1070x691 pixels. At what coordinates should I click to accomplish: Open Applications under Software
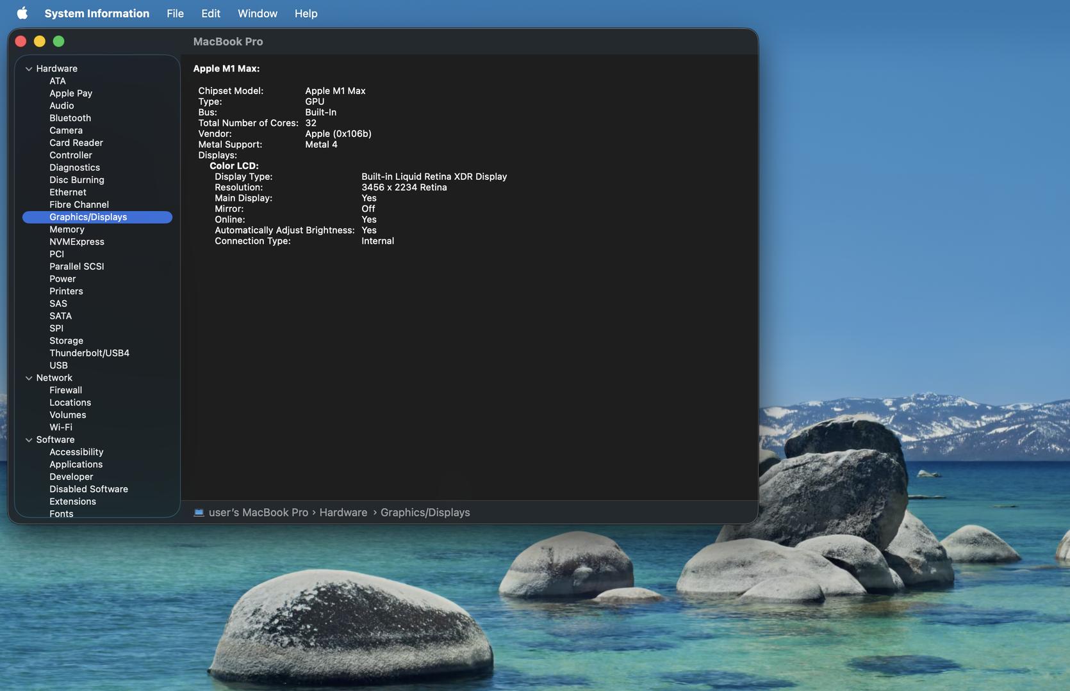click(x=76, y=465)
